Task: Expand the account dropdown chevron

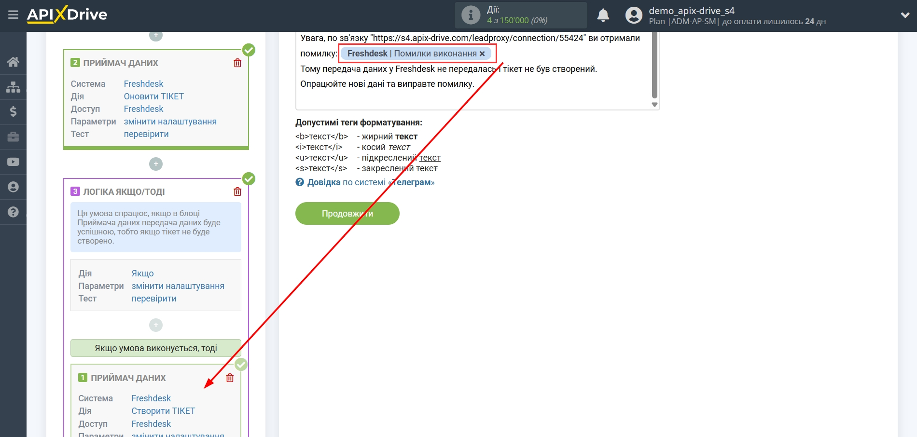Action: pos(905,15)
